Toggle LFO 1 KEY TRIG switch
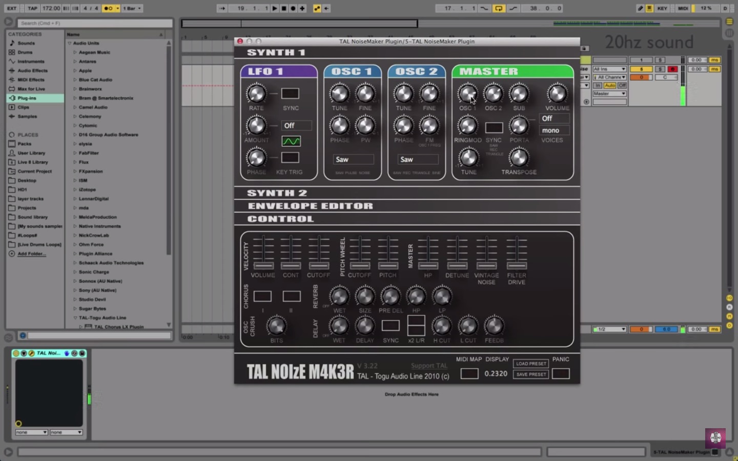738x461 pixels. coord(290,158)
